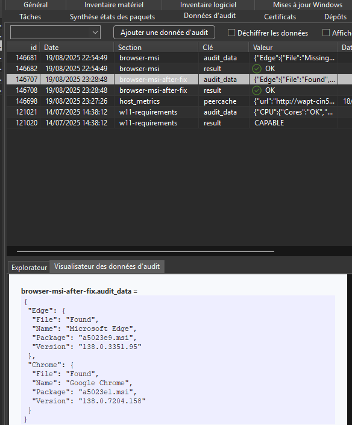Select the w11-requirements CAPABLE result row
This screenshot has width=352, height=425.
tap(179, 123)
